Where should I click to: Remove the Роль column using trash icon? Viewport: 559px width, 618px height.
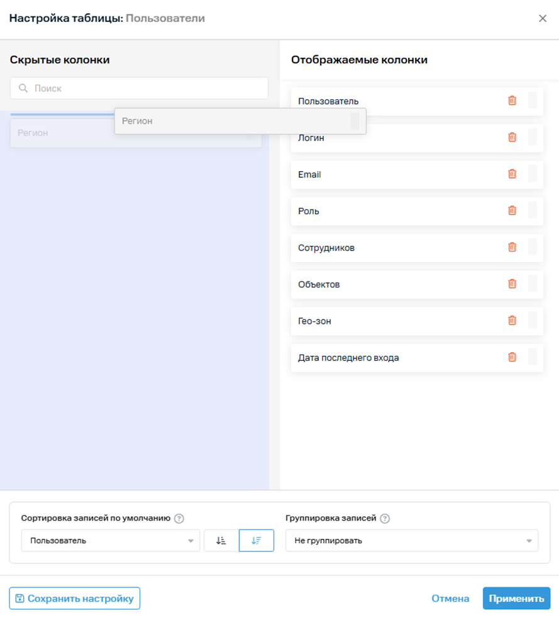pyautogui.click(x=512, y=211)
